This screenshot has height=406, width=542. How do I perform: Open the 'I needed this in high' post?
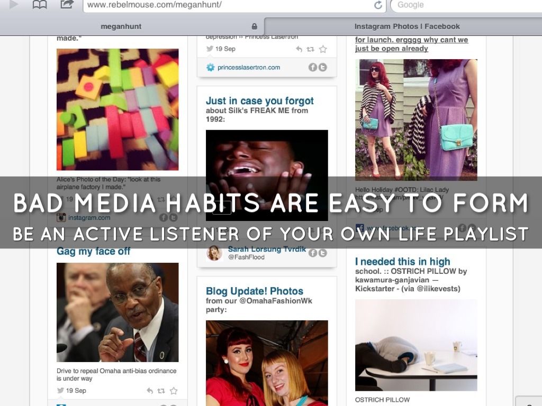[x=402, y=262]
